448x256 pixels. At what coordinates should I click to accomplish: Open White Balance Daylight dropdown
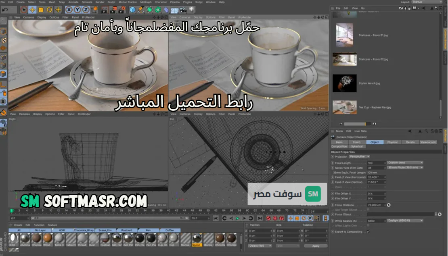point(405,221)
